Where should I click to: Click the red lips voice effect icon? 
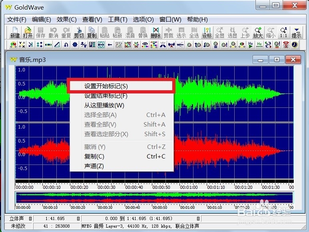(286, 45)
